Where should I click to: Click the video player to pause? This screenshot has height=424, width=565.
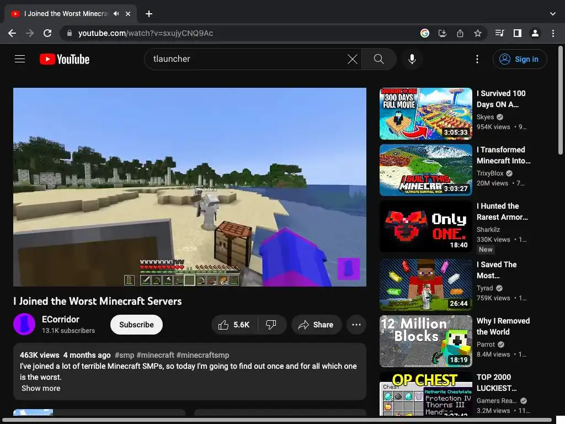(190, 187)
